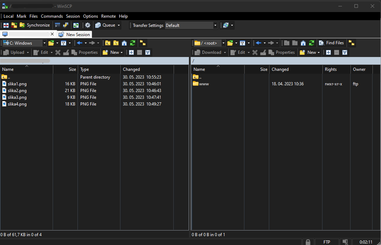The width and height of the screenshot is (381, 245).
Task: Sort remote files by Rights column
Action: (336, 69)
